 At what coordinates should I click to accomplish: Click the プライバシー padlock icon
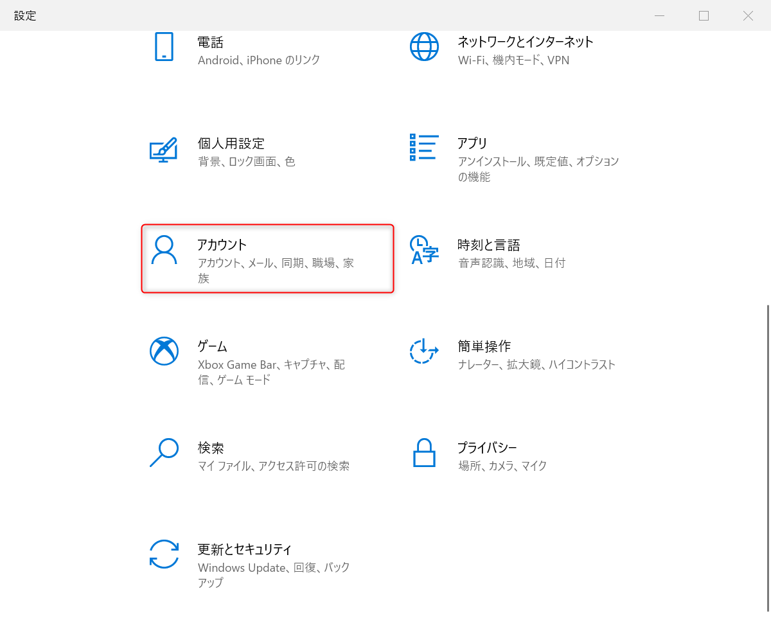click(x=425, y=452)
